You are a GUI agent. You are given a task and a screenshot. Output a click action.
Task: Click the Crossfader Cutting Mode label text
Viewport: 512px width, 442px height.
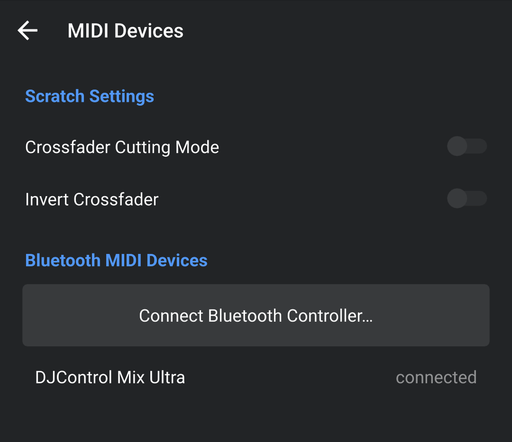point(122,147)
